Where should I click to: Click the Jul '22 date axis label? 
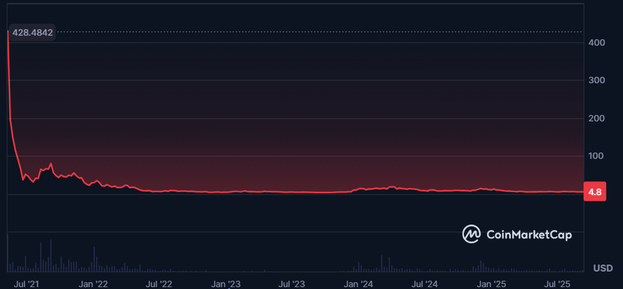click(x=159, y=284)
